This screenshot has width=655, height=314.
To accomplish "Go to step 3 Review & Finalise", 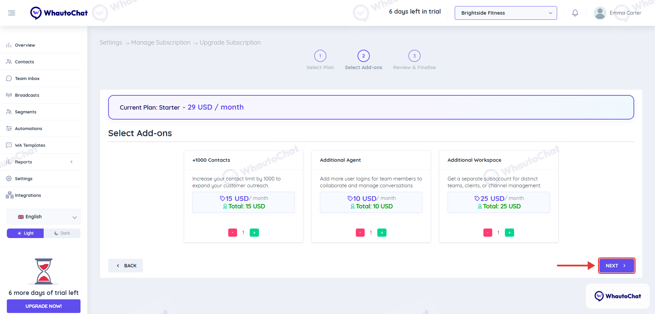I will pyautogui.click(x=414, y=60).
